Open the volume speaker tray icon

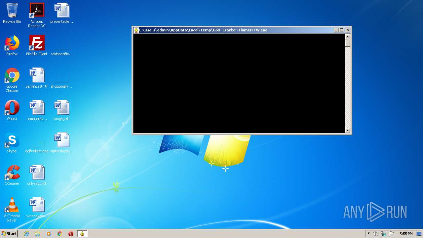pos(376,234)
